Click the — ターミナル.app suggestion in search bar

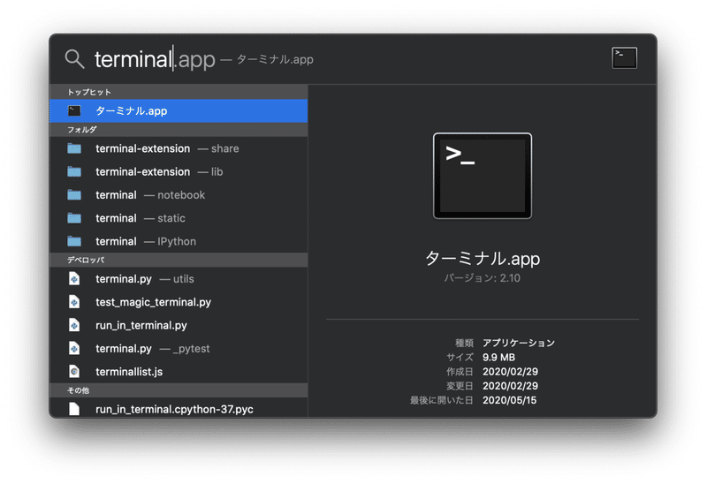coord(267,59)
